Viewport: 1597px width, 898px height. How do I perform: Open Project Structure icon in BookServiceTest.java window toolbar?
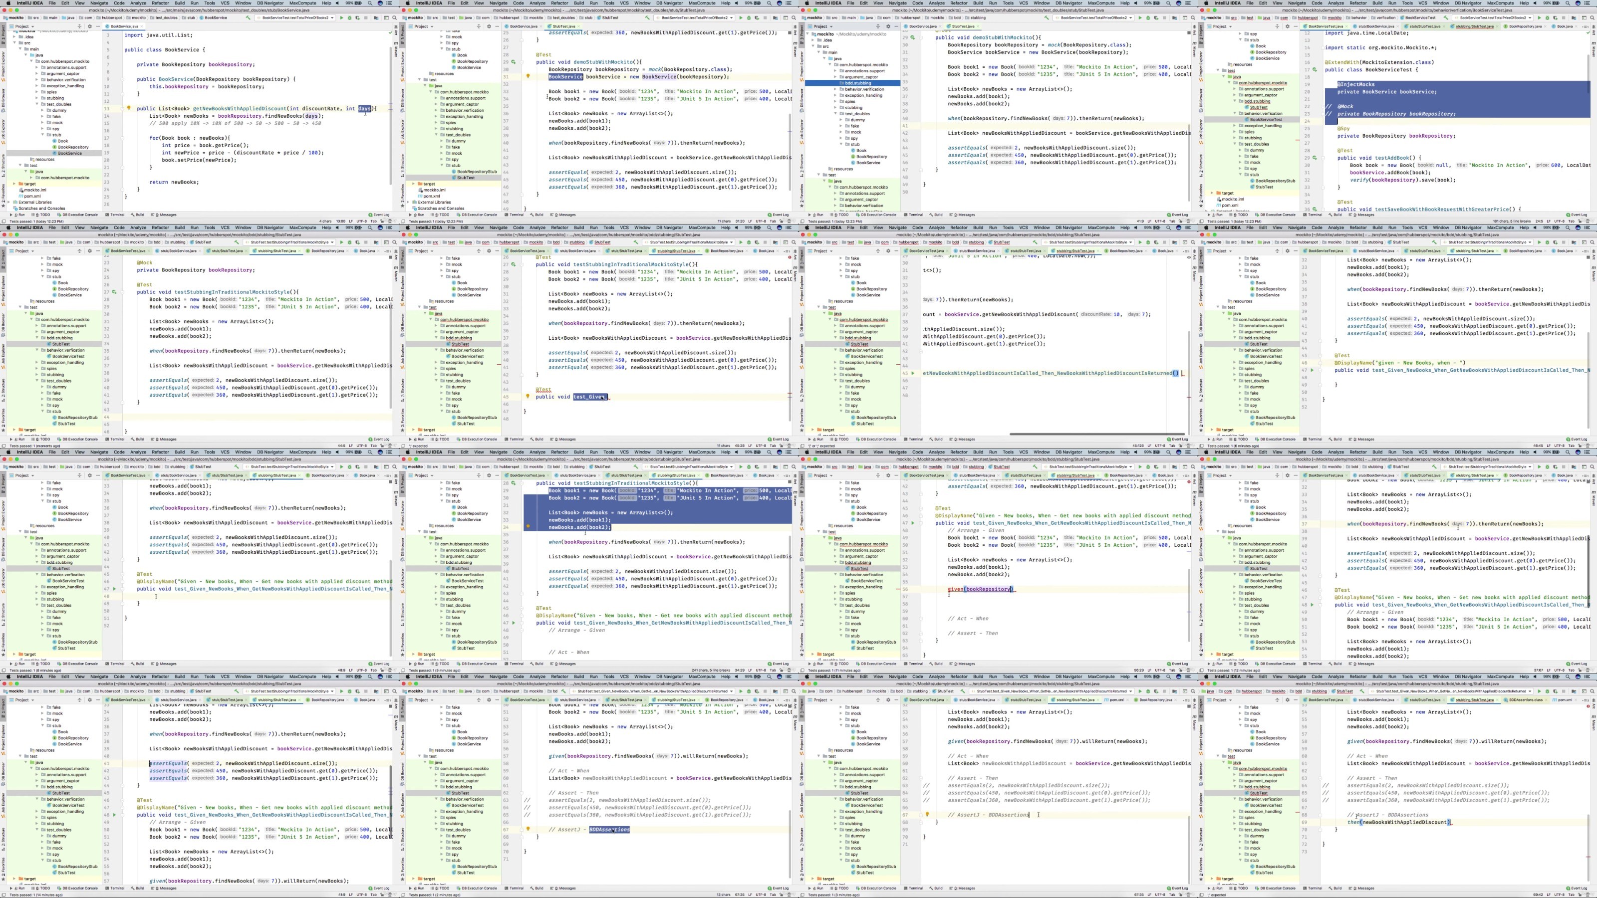coord(1574,18)
